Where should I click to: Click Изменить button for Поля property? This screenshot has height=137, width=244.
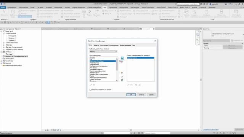[x=232, y=46]
